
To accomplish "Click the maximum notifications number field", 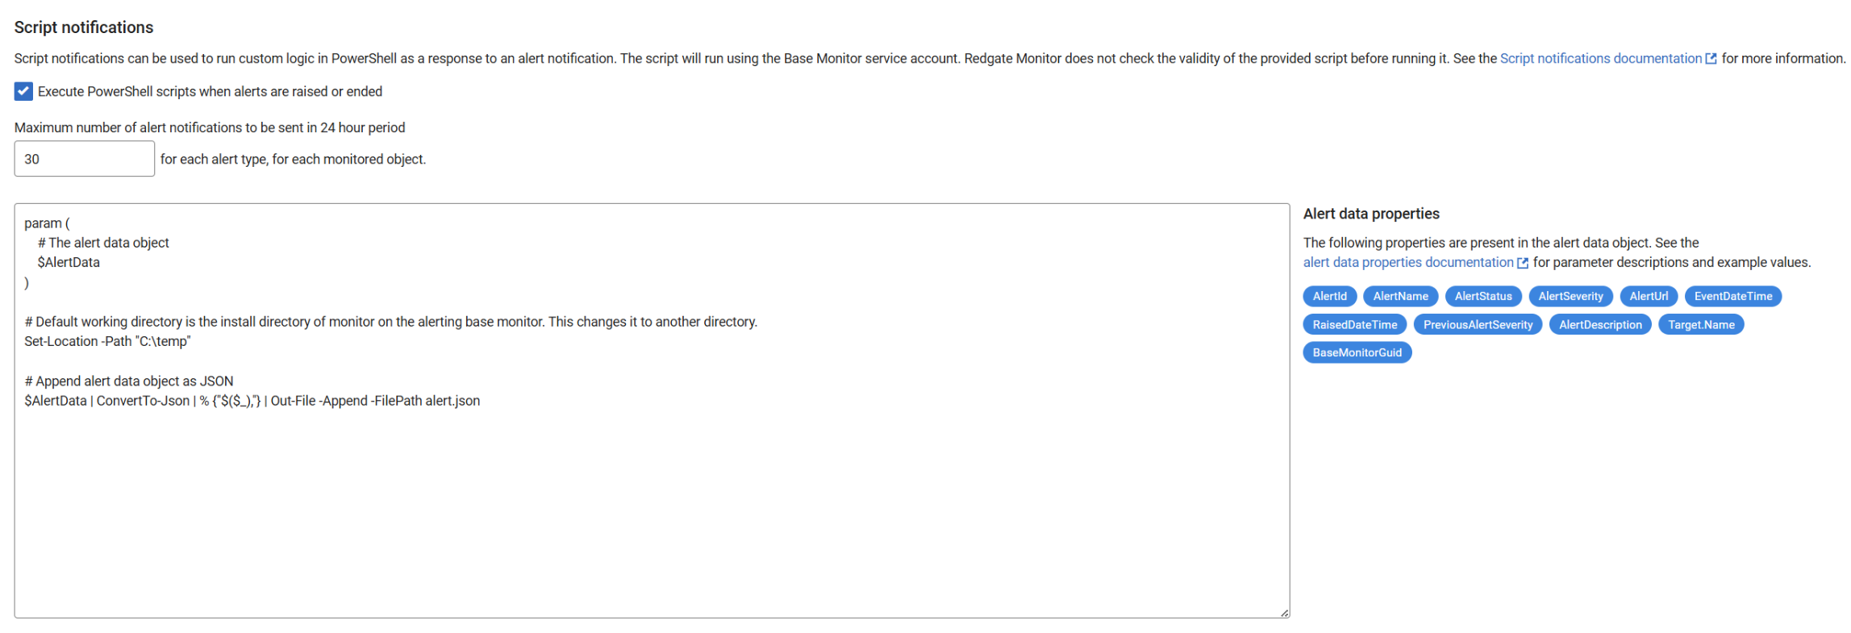I will pyautogui.click(x=84, y=159).
